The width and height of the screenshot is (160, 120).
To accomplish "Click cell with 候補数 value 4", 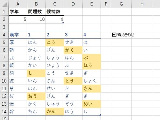I will (x=55, y=19).
